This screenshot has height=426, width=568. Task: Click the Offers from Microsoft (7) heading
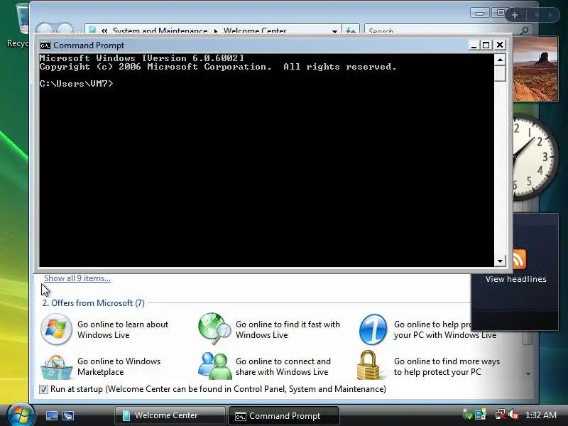(94, 303)
